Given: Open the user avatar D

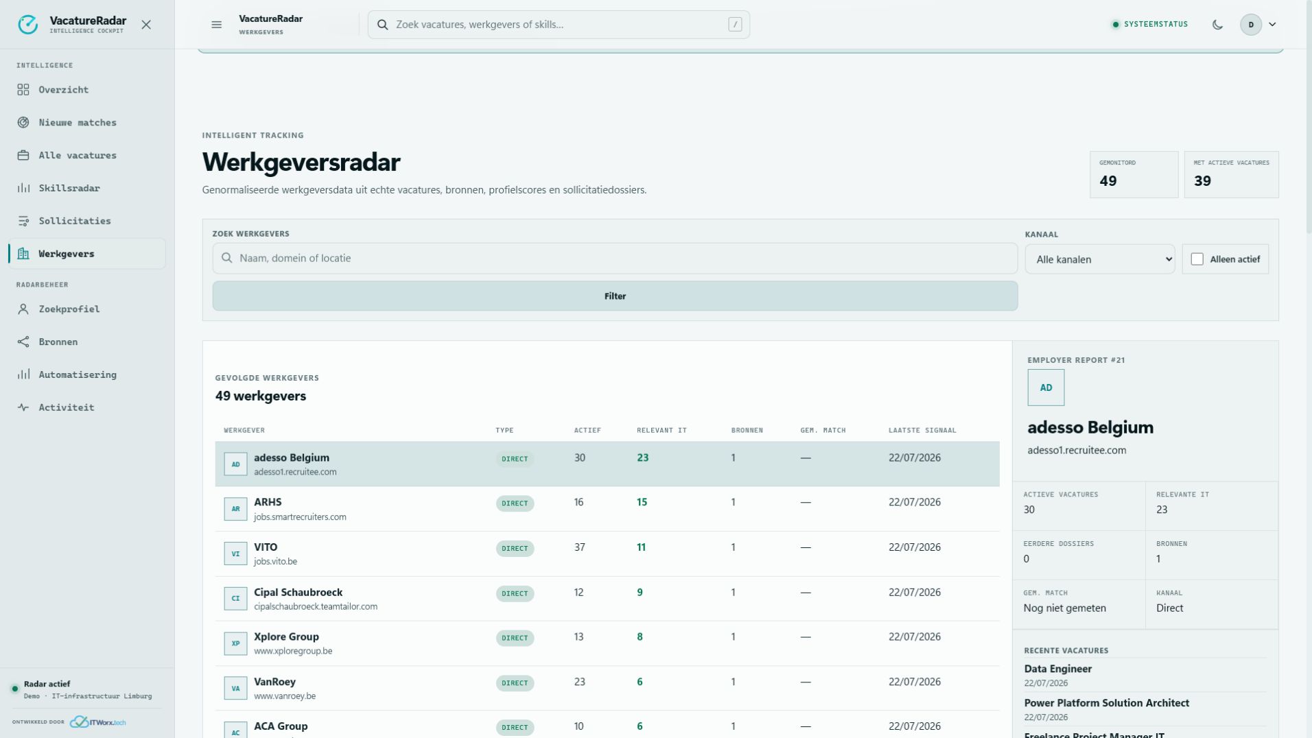Looking at the screenshot, I should [1251, 25].
